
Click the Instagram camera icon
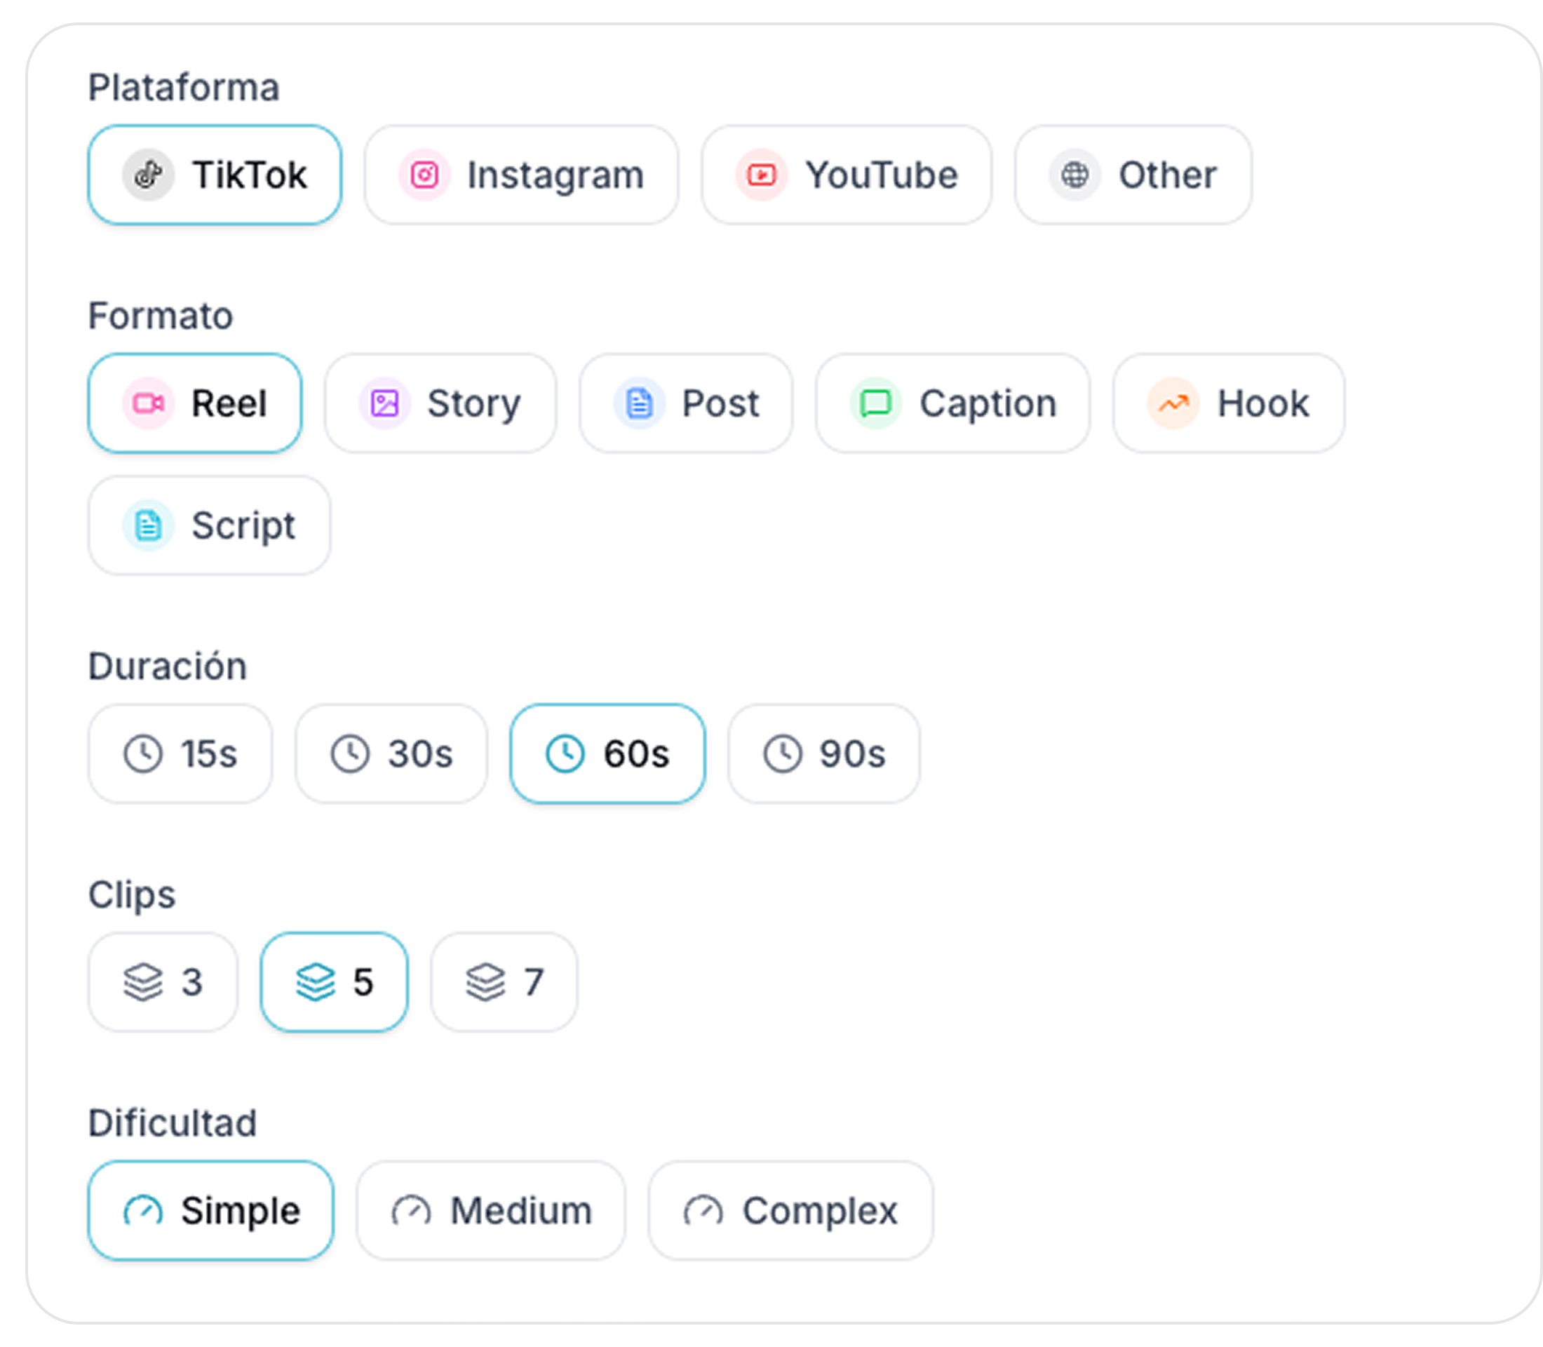tap(424, 175)
